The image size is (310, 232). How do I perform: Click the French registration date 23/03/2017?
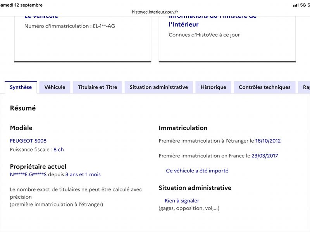point(265,156)
